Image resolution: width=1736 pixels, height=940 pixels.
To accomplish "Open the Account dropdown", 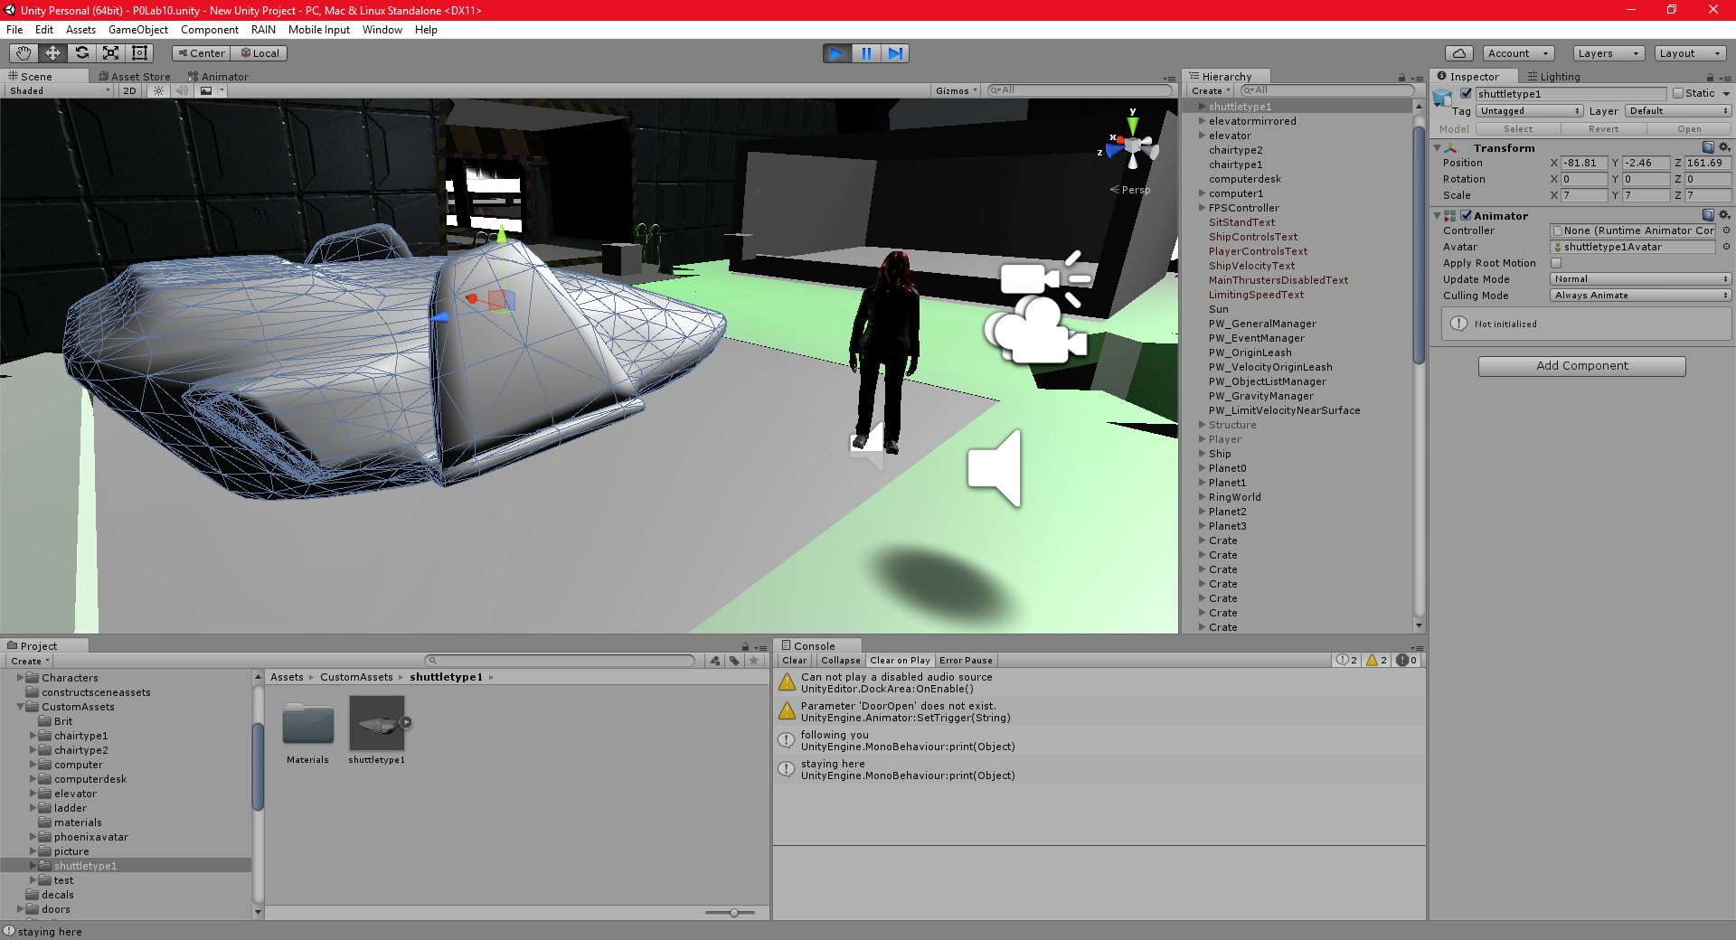I will (1518, 53).
